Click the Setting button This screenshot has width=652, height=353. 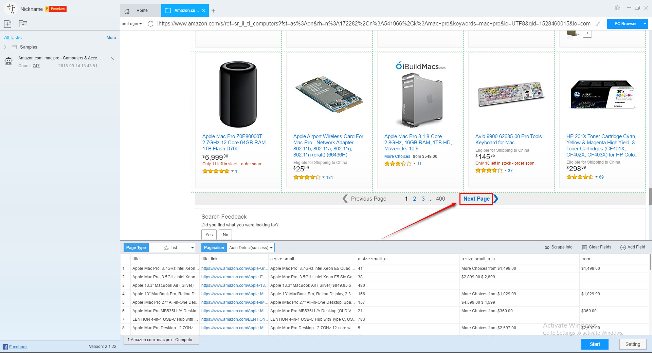point(633,344)
